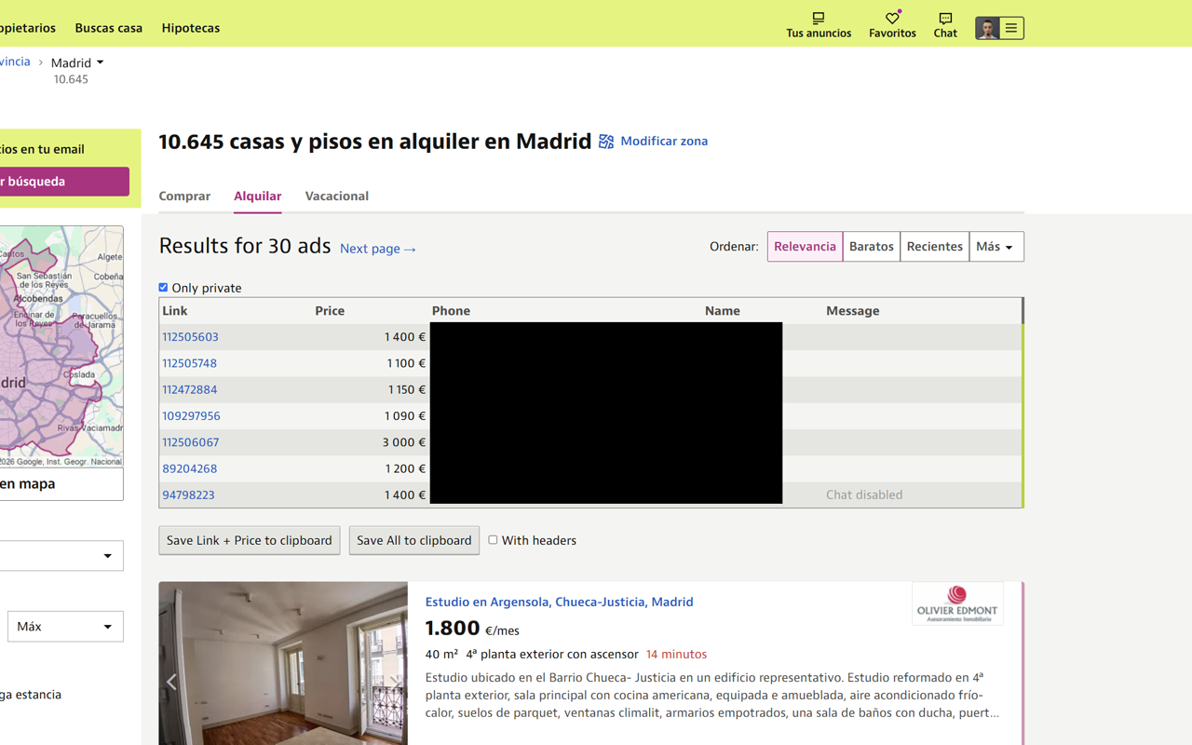
Task: Go to Next page link
Action: (x=378, y=249)
